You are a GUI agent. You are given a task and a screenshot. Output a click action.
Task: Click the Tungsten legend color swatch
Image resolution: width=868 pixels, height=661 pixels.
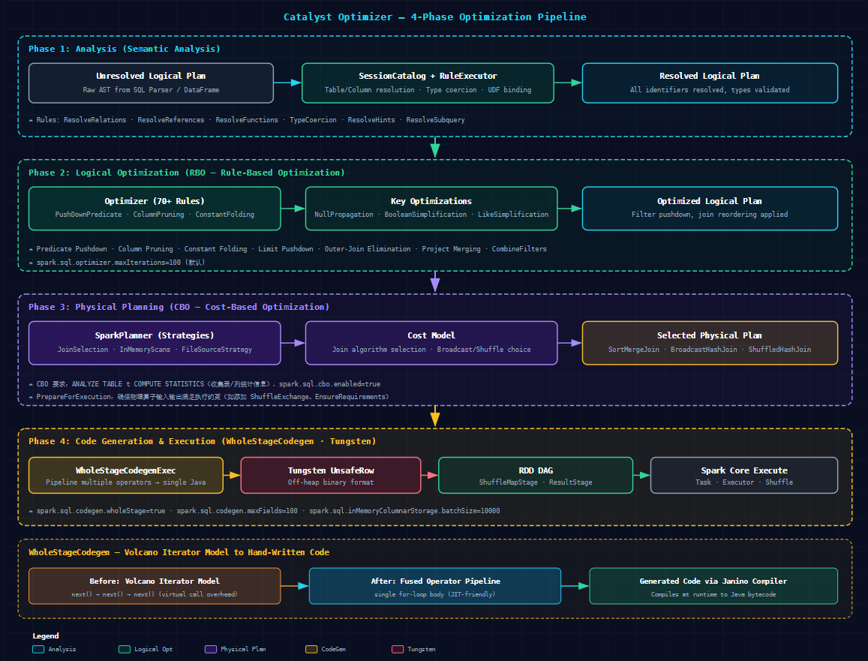398,650
